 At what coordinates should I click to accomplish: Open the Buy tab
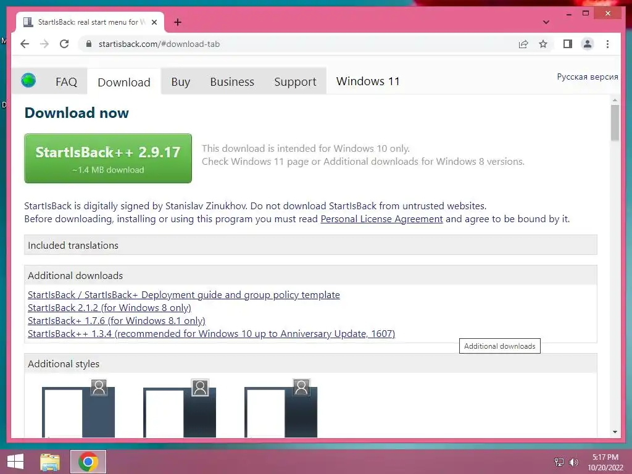tap(181, 82)
